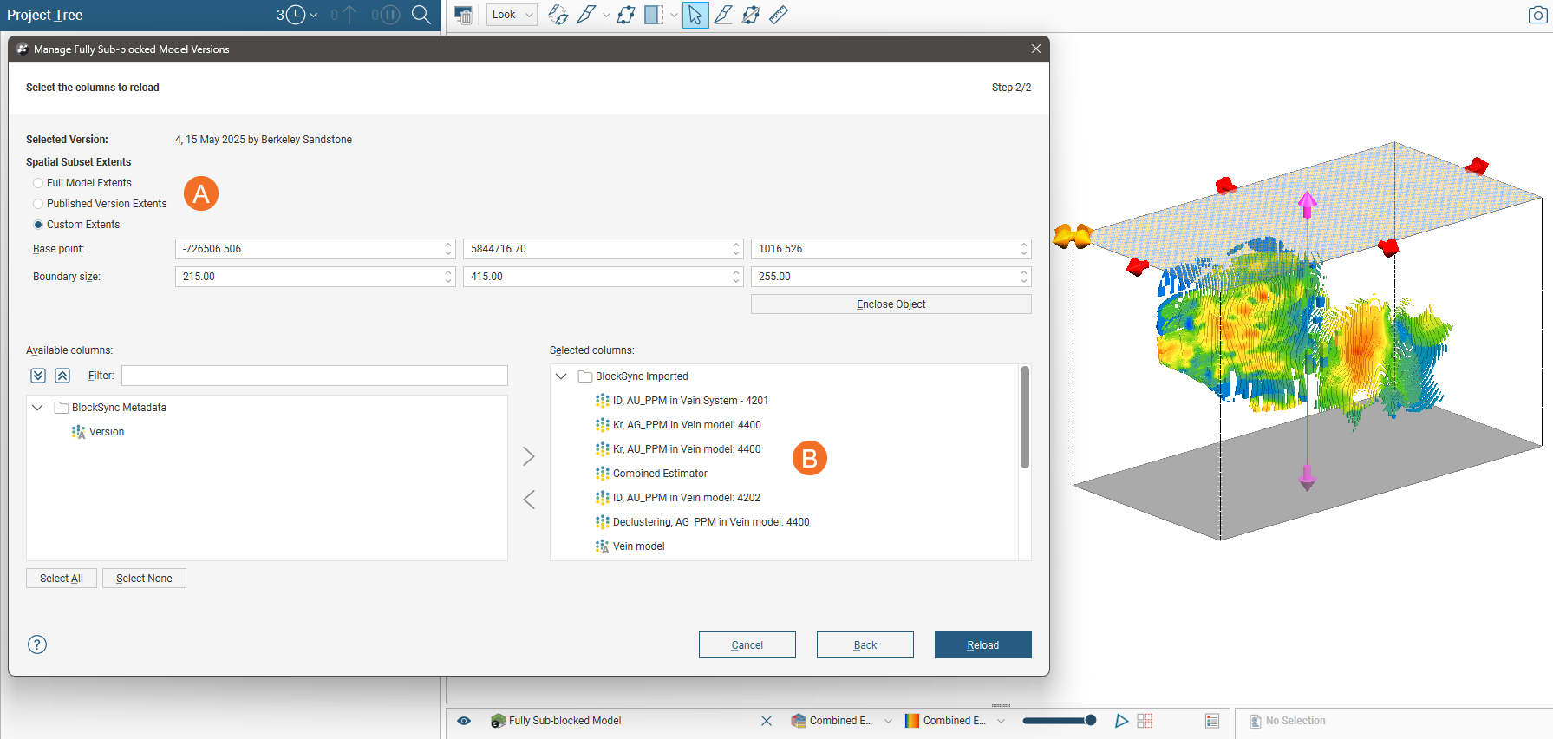The height and width of the screenshot is (739, 1553).
Task: Open the project tree search
Action: click(421, 15)
